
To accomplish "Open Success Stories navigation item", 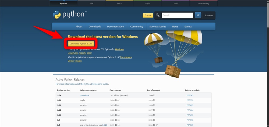I will point(157,27).
